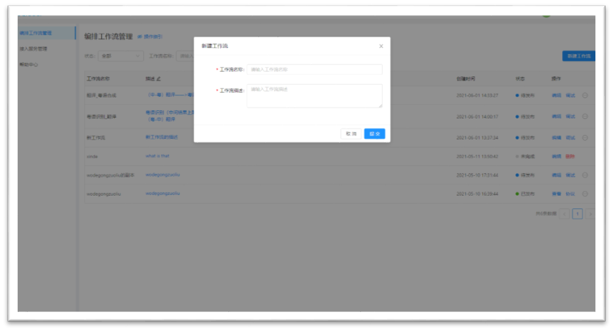
Task: Click 调试 for wodegongzuoliu的副本 row
Action: coord(570,175)
